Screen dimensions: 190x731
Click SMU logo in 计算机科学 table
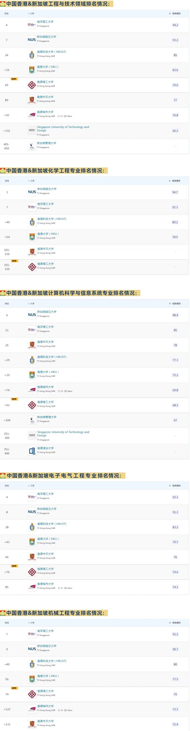(x=32, y=420)
